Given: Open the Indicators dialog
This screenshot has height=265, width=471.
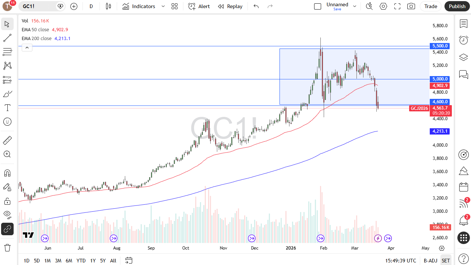Looking at the screenshot, I should [139, 6].
